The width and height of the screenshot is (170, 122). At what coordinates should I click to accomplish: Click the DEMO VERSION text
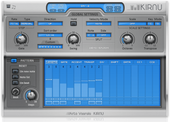point(99,48)
